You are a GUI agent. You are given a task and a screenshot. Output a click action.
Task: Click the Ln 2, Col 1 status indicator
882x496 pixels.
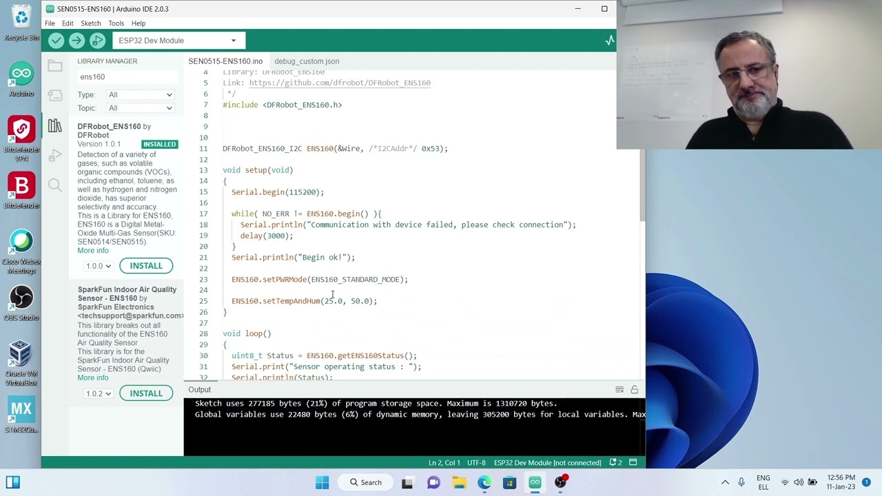click(x=444, y=463)
